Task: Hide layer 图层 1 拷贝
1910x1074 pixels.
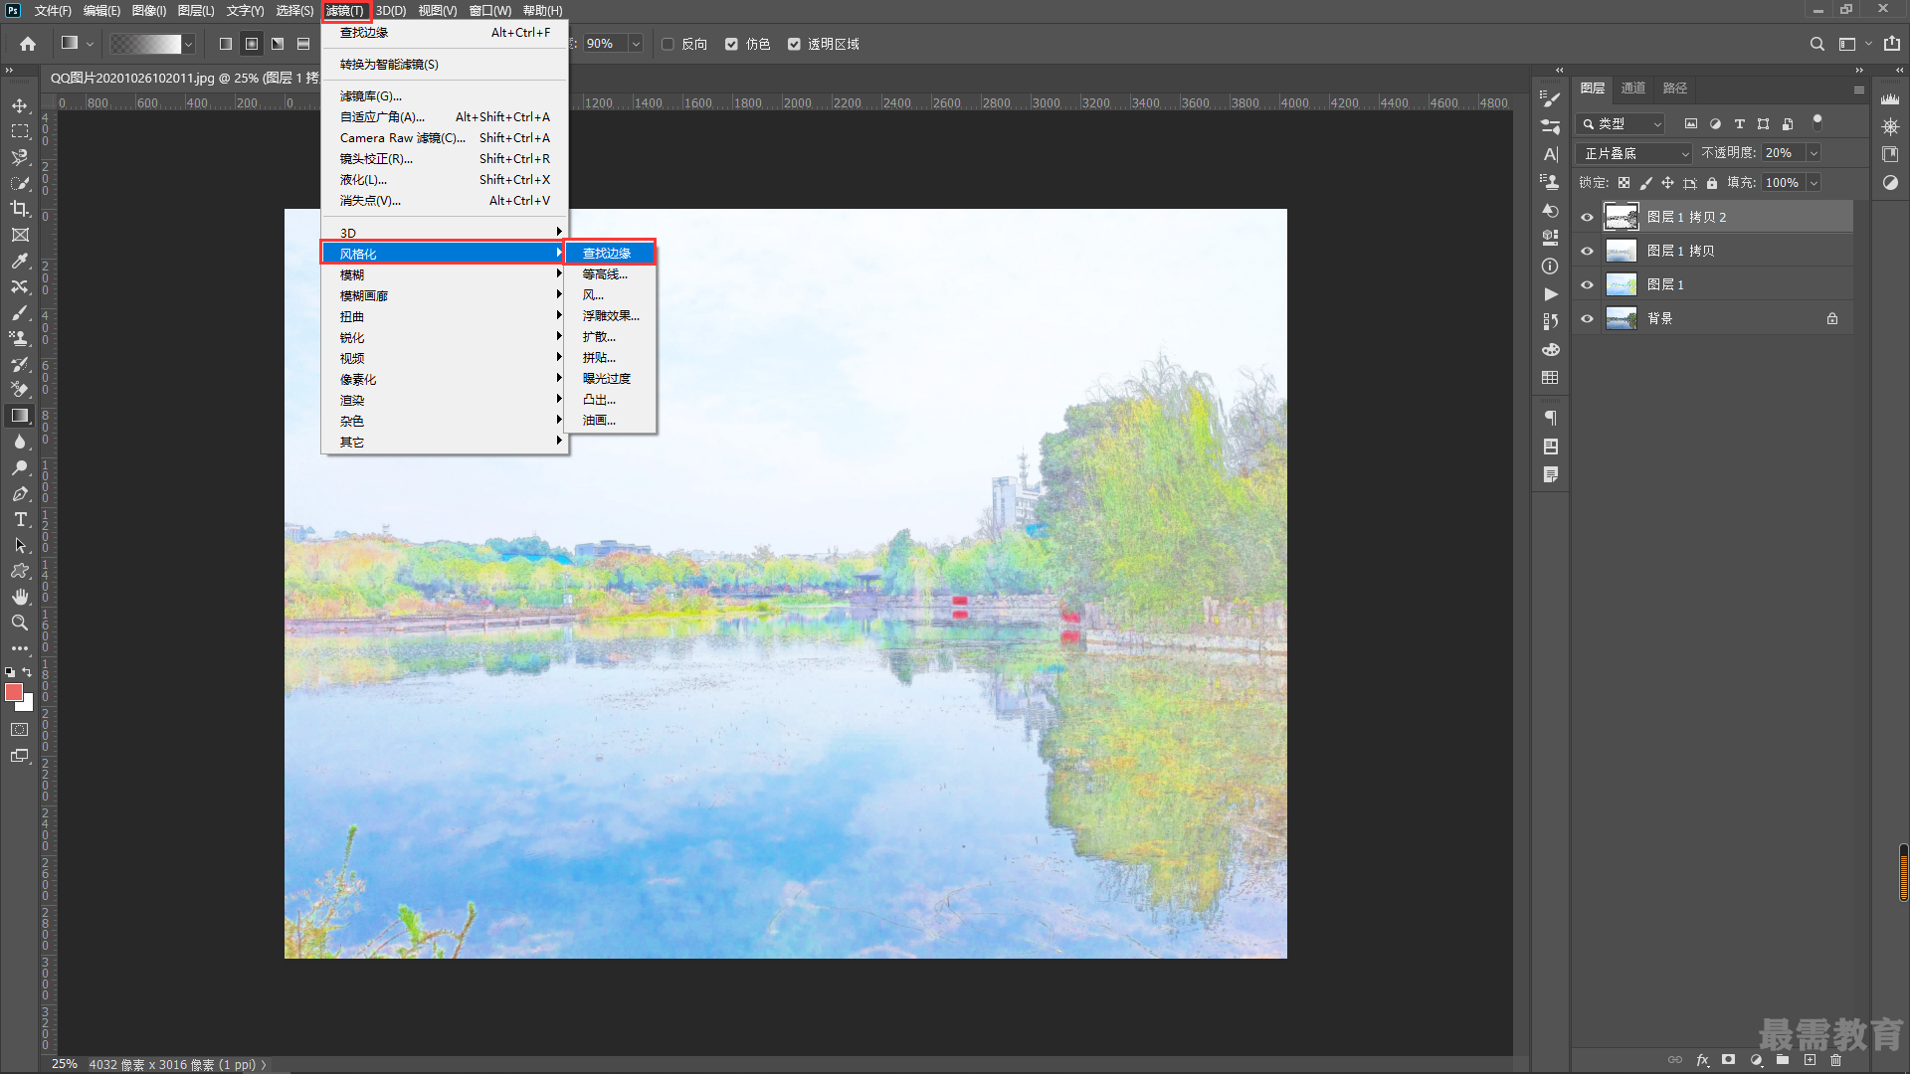Action: [x=1588, y=251]
